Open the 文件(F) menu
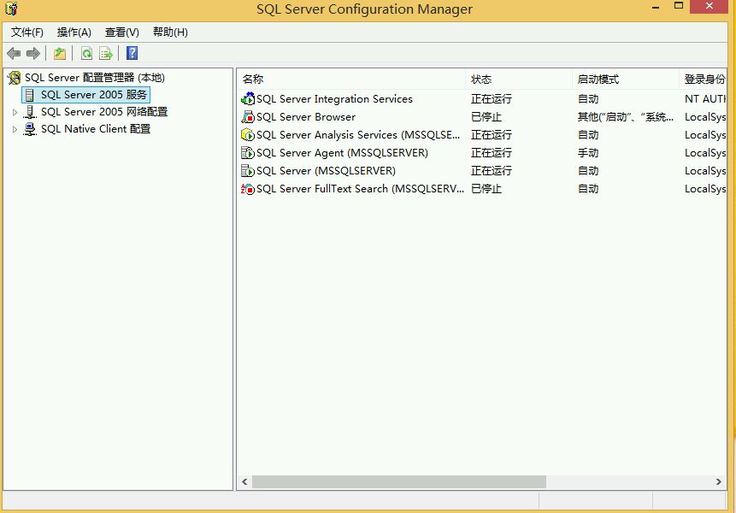 pos(27,32)
